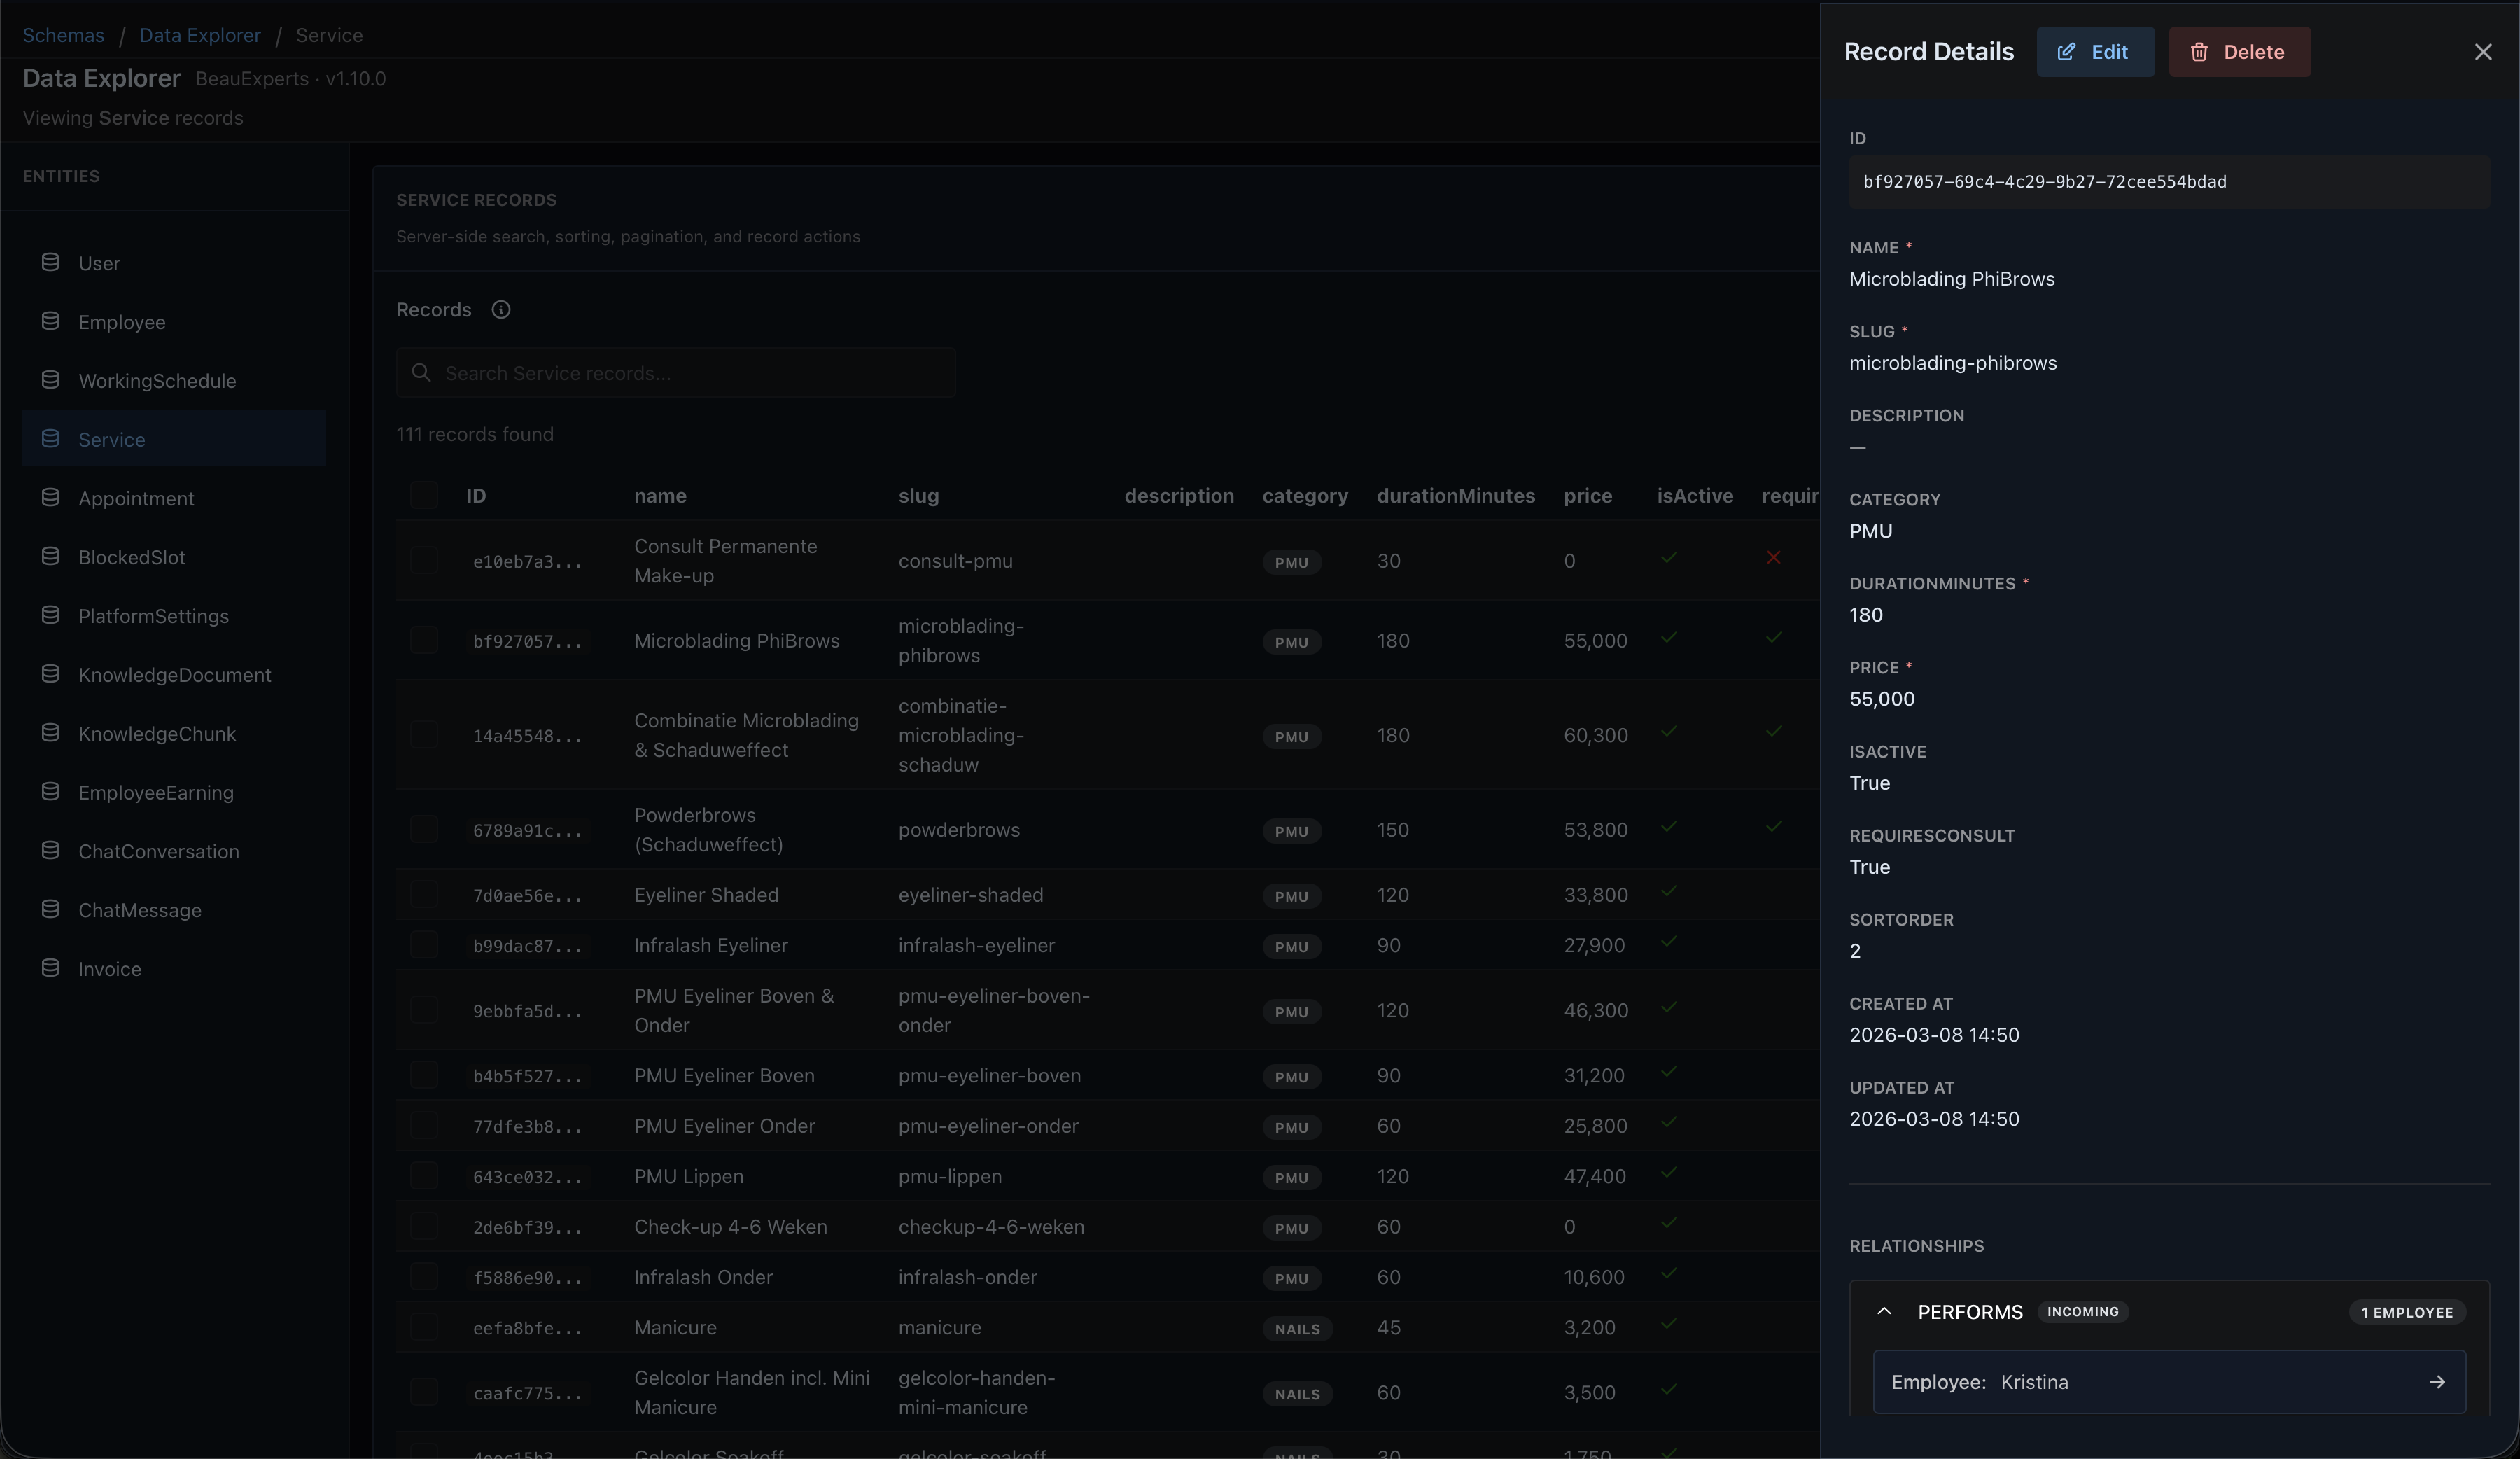Click the Appointment entity database icon
2520x1459 pixels.
[50, 498]
